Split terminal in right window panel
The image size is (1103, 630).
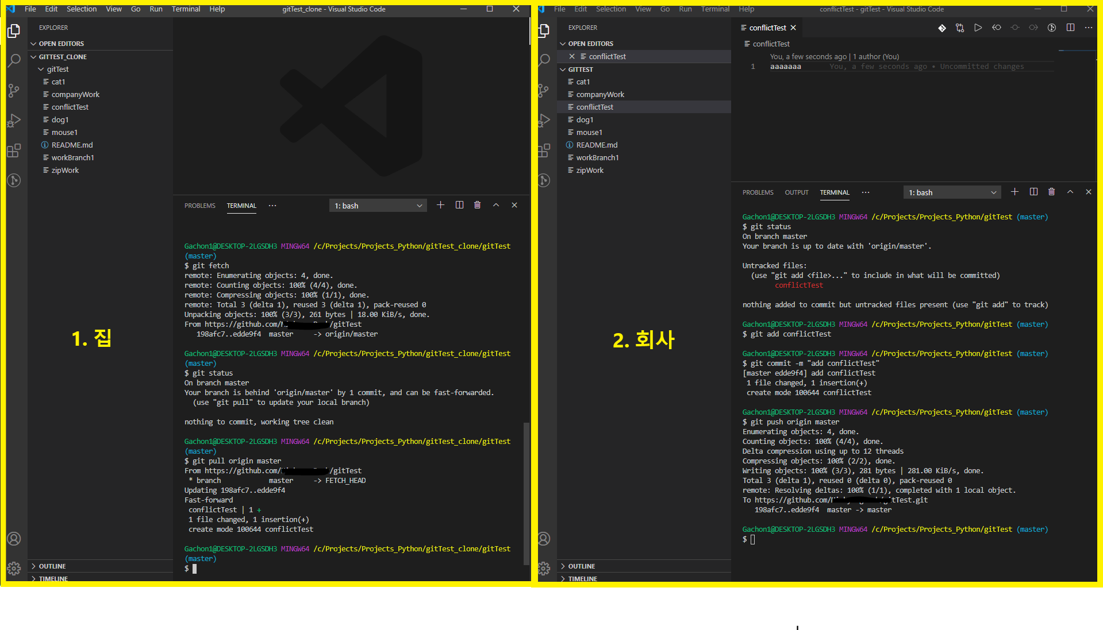coord(1033,192)
